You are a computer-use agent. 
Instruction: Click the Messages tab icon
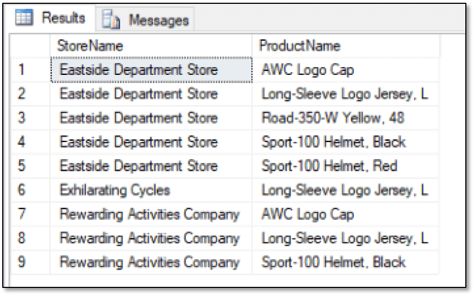[x=111, y=20]
